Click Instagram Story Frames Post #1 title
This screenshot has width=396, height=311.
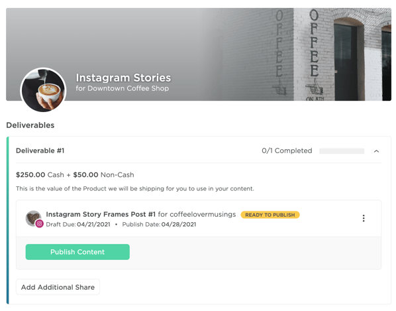[101, 214]
